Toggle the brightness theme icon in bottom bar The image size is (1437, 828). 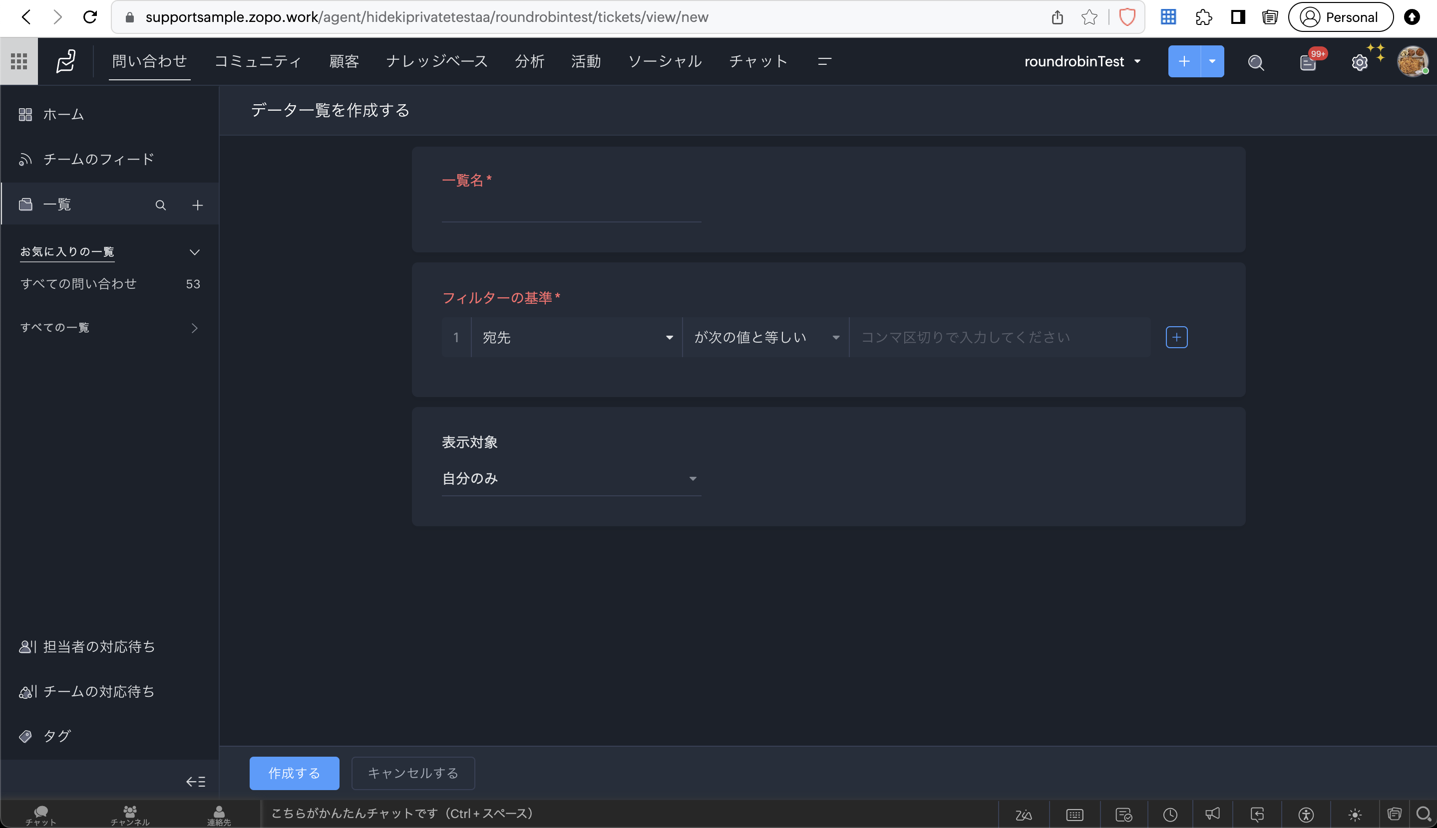1355,815
